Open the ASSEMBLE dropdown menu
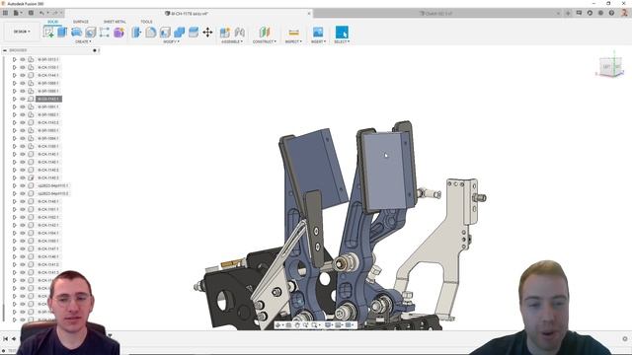The width and height of the screenshot is (632, 355). [232, 41]
